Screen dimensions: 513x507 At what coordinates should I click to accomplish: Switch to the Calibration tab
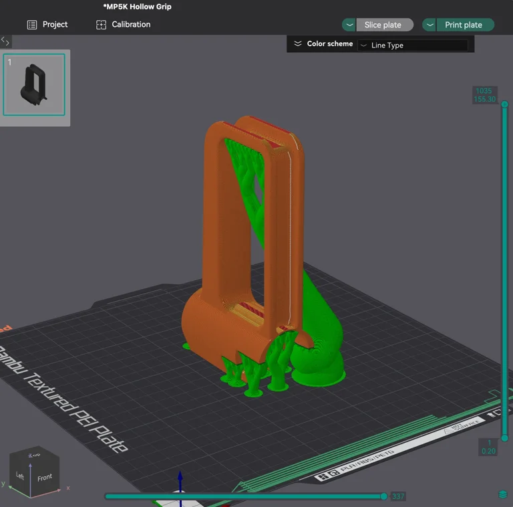131,25
